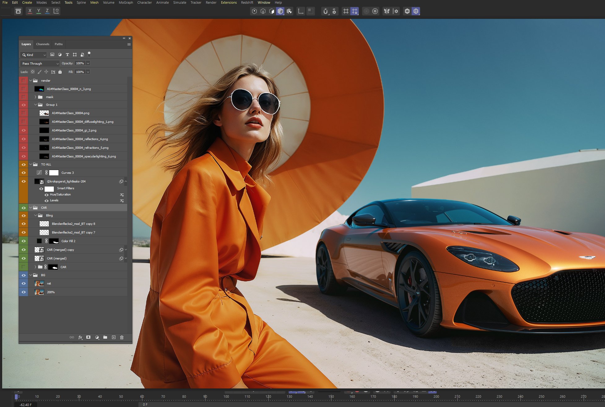Link layers using the chain icon
The height and width of the screenshot is (407, 605).
71,337
